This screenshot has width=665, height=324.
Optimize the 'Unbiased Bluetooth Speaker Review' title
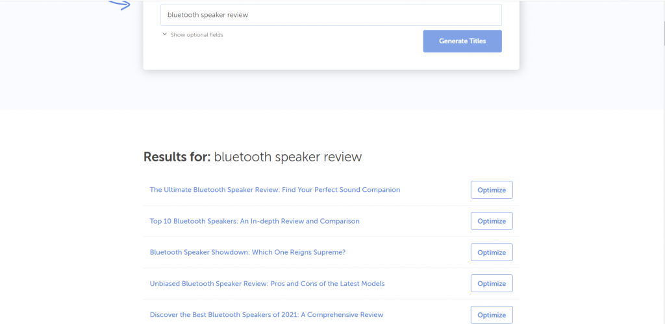[x=492, y=283]
